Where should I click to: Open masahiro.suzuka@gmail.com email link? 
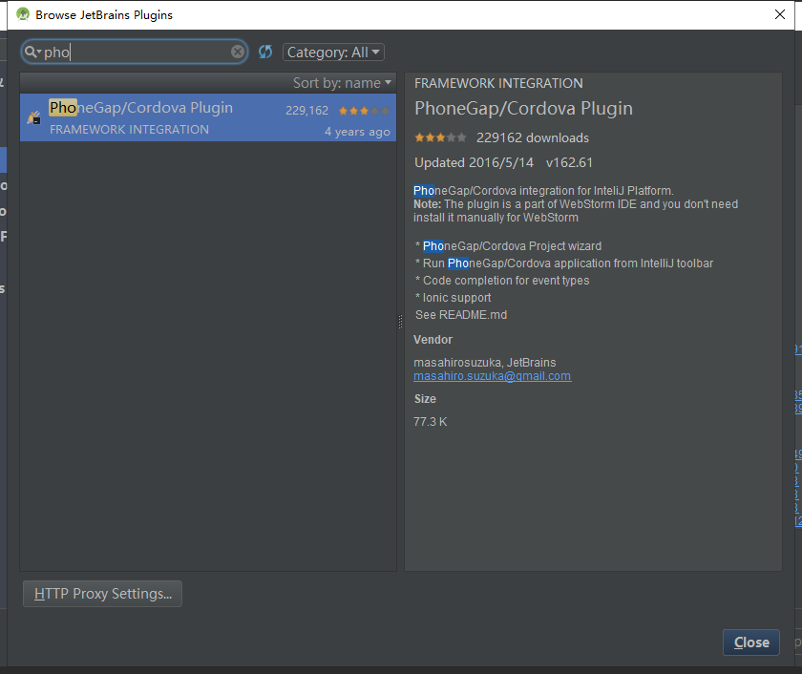[492, 376]
